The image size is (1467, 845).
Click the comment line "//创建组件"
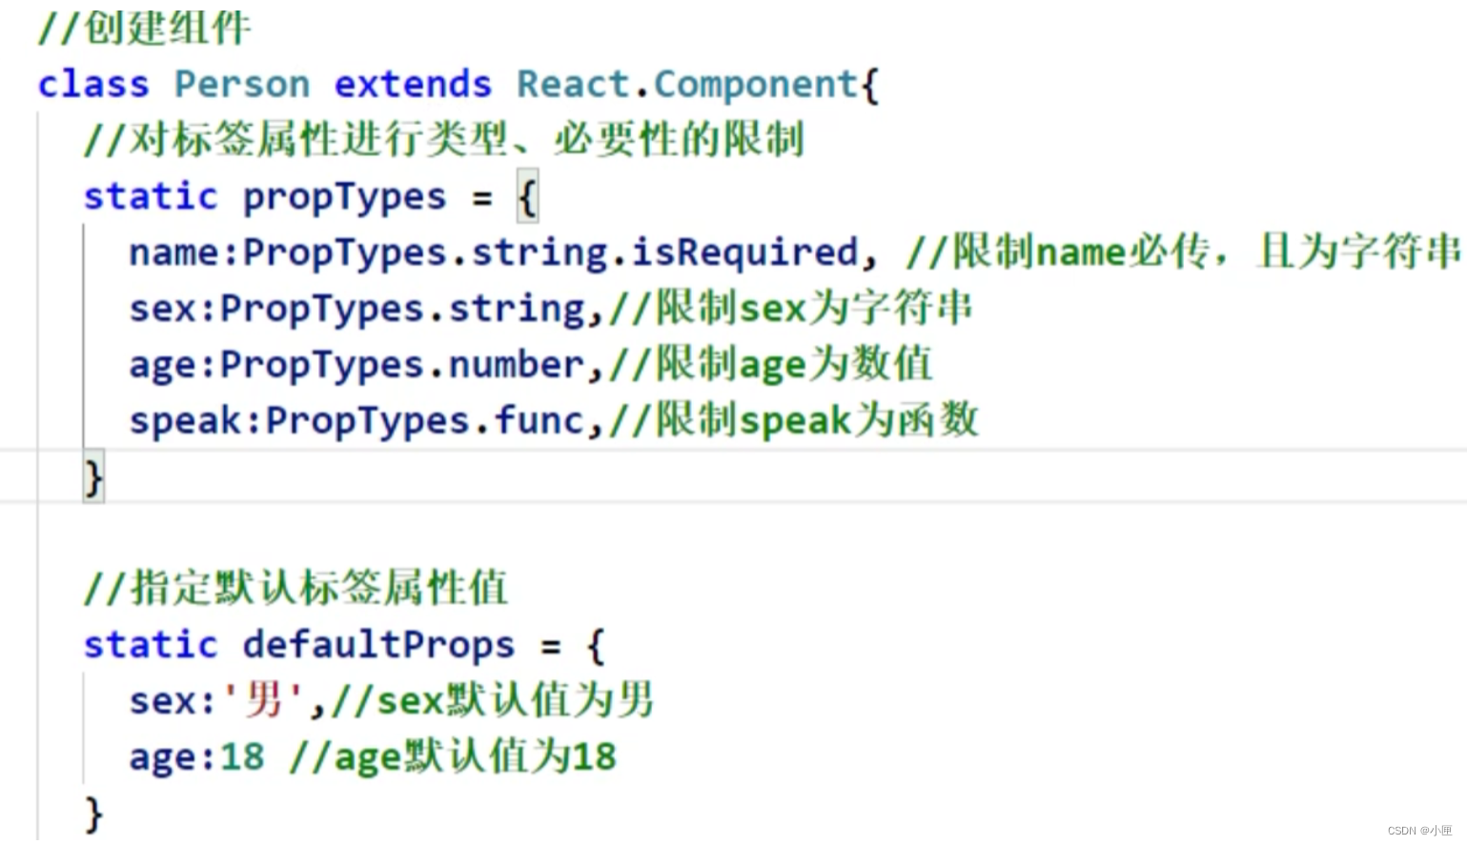click(x=145, y=28)
